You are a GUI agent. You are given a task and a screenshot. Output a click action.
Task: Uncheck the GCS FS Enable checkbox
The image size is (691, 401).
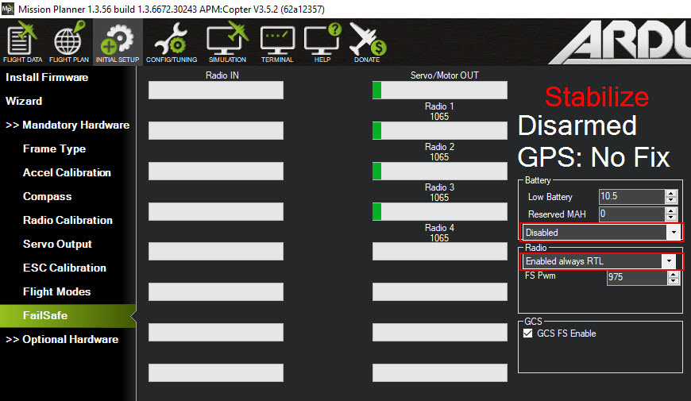(528, 334)
